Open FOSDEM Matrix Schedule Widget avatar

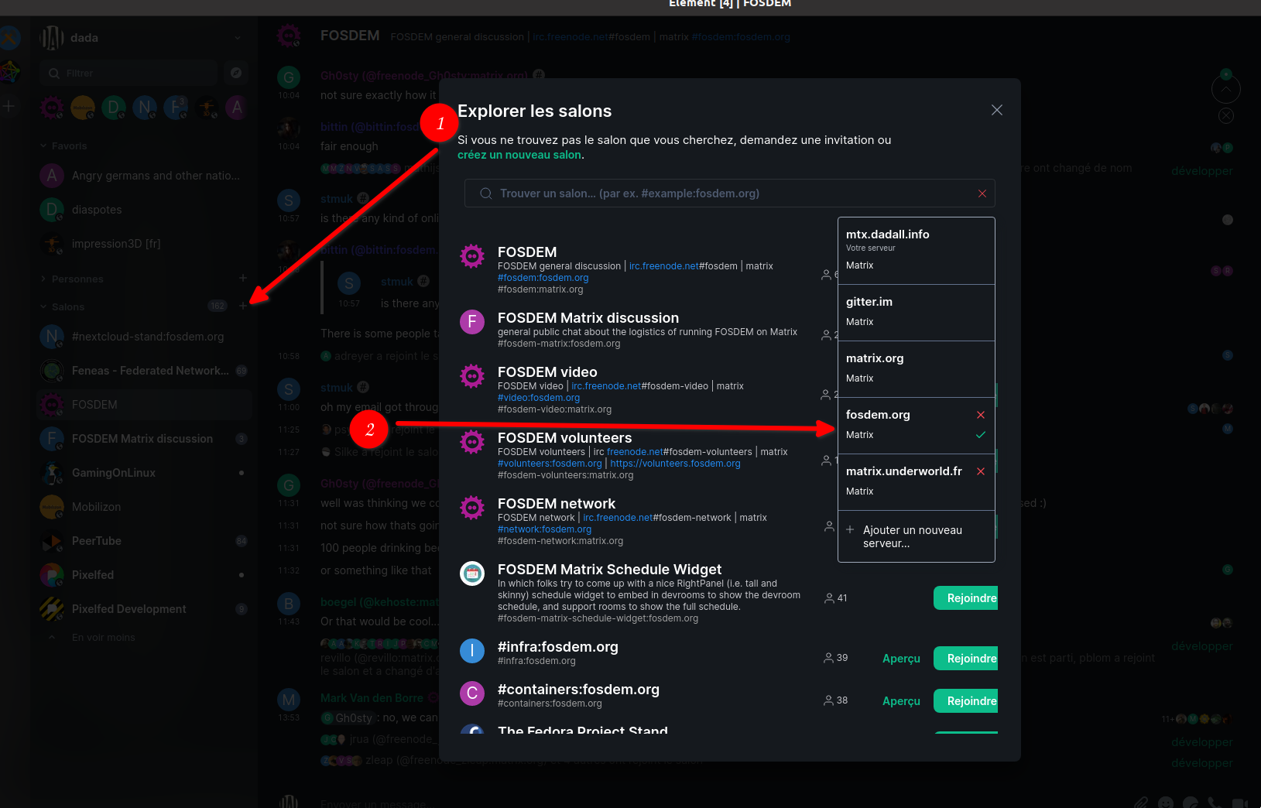472,573
